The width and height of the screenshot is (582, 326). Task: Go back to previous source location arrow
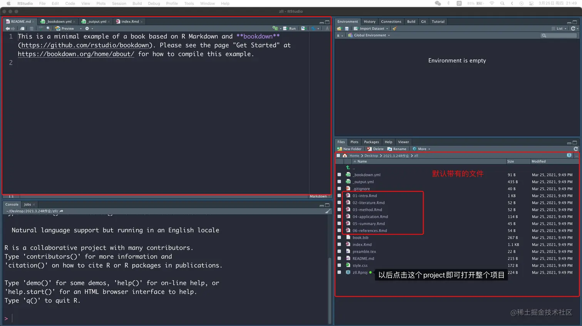point(7,28)
